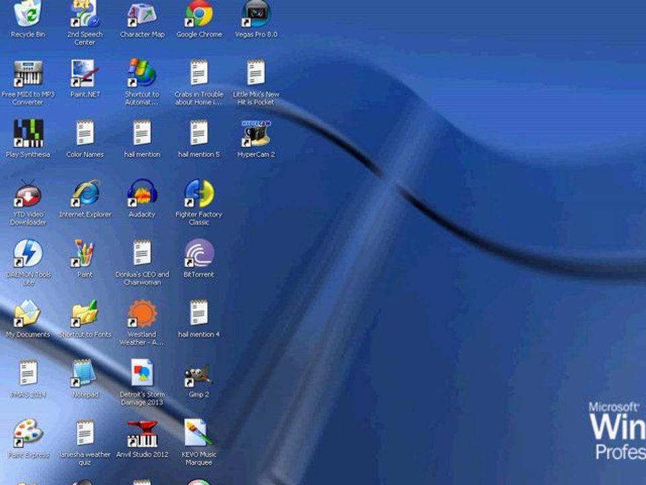
Task: Click the Gimp 2 shortcut
Action: 199,375
